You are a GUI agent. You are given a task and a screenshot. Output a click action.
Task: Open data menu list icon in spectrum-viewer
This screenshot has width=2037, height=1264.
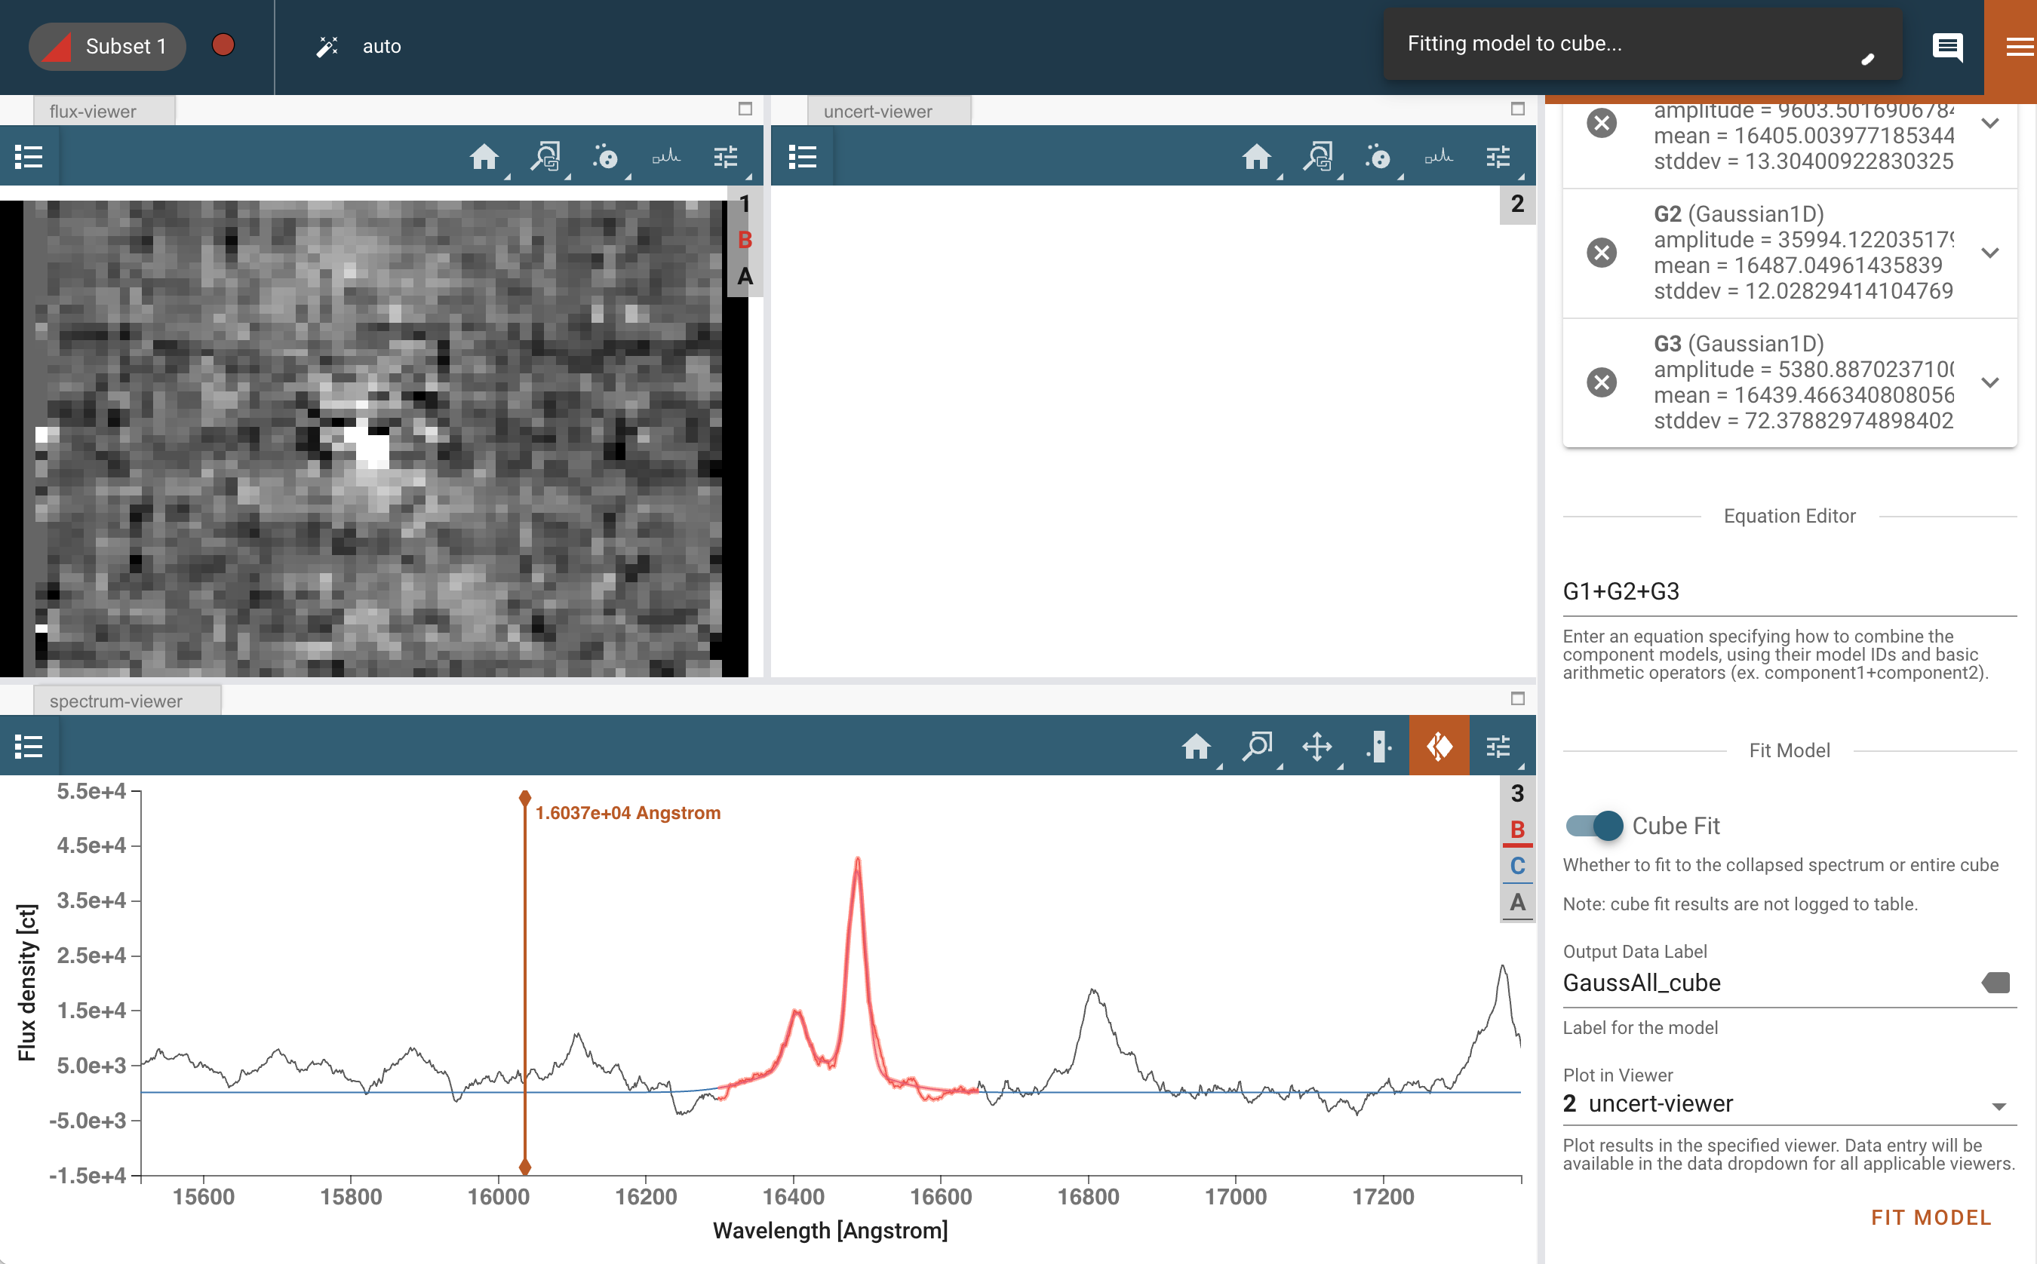click(29, 746)
